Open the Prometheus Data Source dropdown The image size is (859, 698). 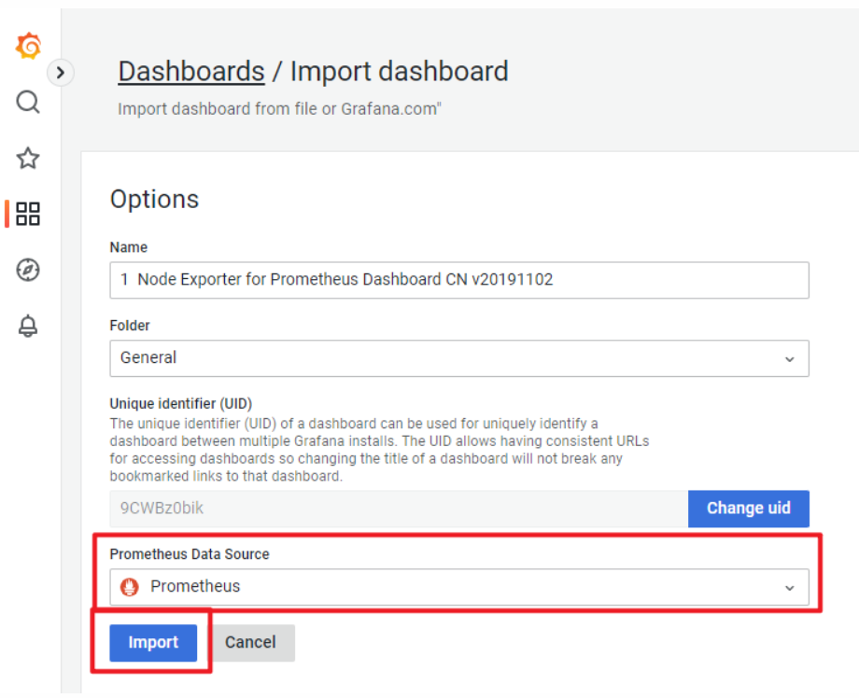(459, 587)
